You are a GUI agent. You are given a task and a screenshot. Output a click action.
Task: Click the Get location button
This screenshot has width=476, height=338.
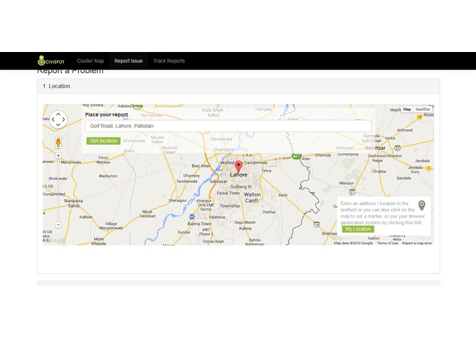[x=103, y=141]
